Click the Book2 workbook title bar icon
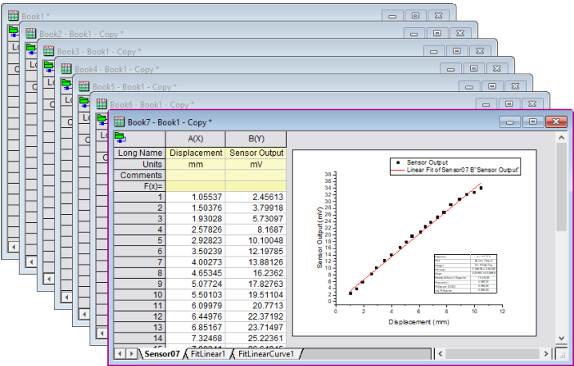Viewport: 574px width, 366px height. [x=31, y=34]
